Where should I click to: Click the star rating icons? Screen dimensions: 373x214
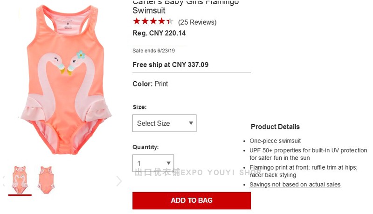153,21
